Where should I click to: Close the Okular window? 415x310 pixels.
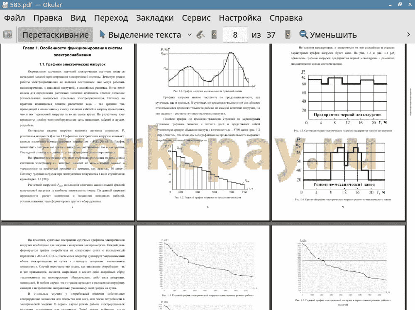coord(410,5)
